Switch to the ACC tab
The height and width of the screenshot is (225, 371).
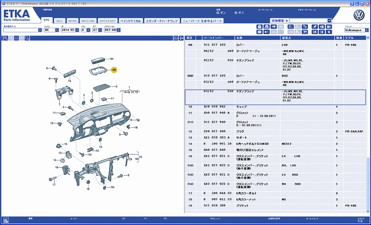coord(59,21)
